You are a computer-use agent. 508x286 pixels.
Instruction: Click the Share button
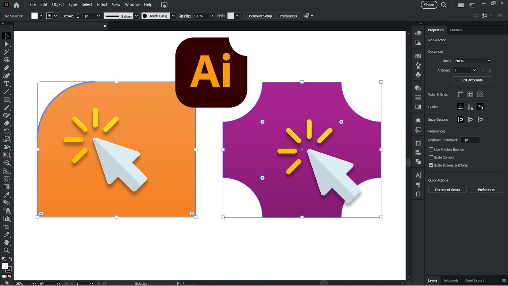[x=429, y=5]
